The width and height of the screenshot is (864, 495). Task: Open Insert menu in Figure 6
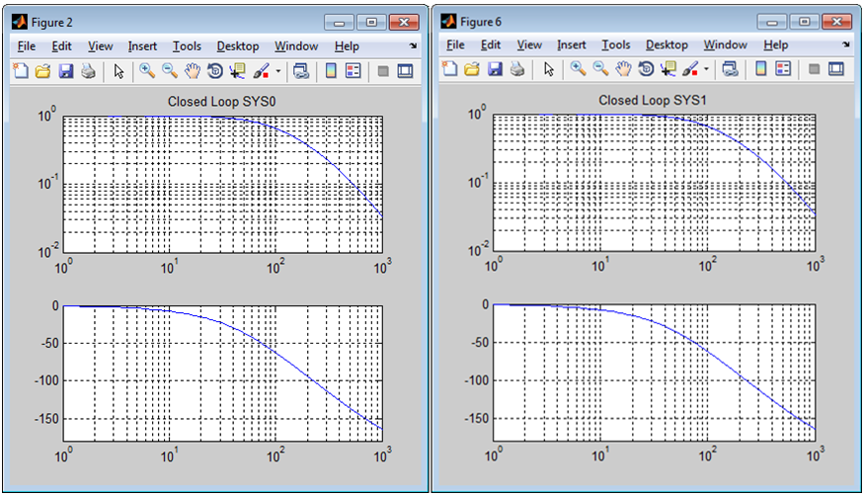(572, 44)
